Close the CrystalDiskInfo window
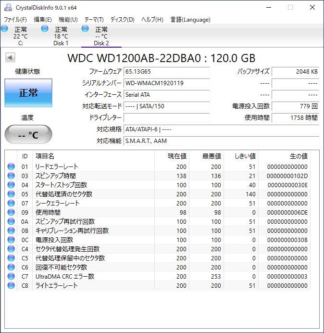 pyautogui.click(x=312, y=7)
